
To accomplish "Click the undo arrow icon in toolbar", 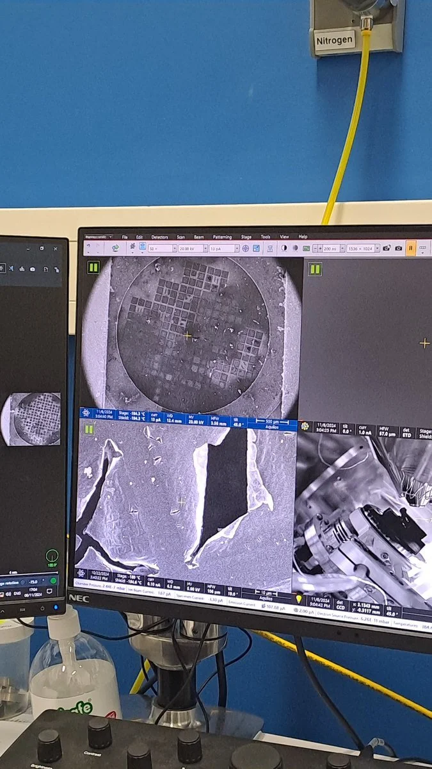I will coord(88,247).
